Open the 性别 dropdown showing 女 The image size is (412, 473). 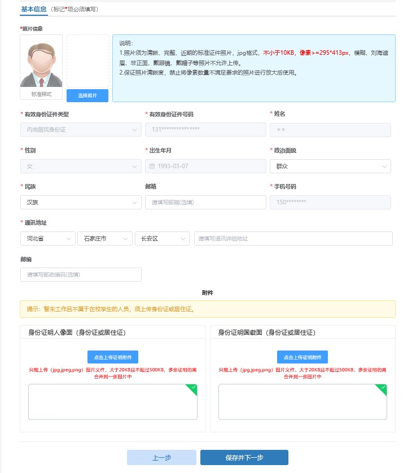pos(81,166)
